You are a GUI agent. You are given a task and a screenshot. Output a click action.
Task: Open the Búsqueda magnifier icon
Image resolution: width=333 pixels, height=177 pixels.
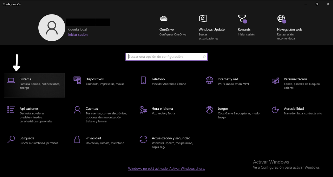click(11, 139)
